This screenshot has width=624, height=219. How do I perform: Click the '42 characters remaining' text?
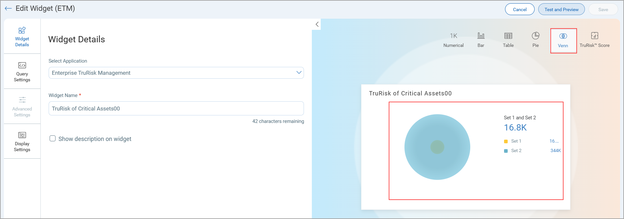click(278, 121)
